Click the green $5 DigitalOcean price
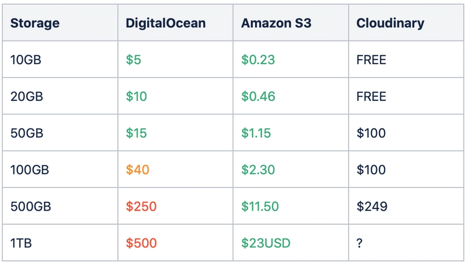The image size is (467, 265). (x=133, y=60)
